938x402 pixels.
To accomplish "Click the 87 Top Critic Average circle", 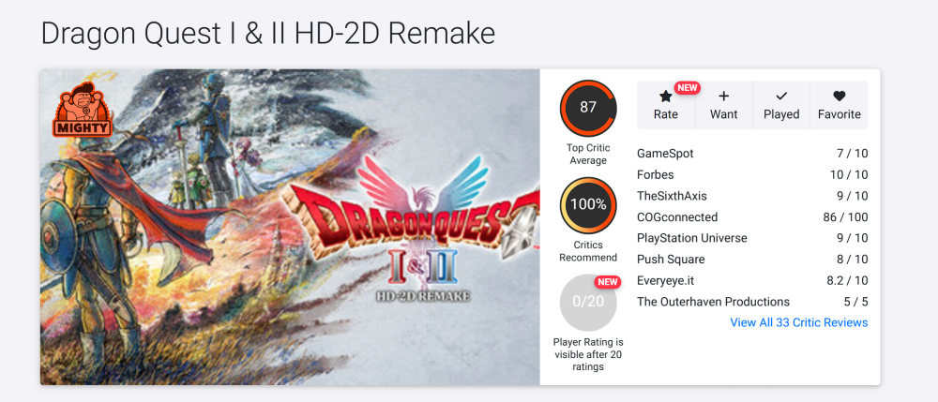I will click(x=588, y=108).
